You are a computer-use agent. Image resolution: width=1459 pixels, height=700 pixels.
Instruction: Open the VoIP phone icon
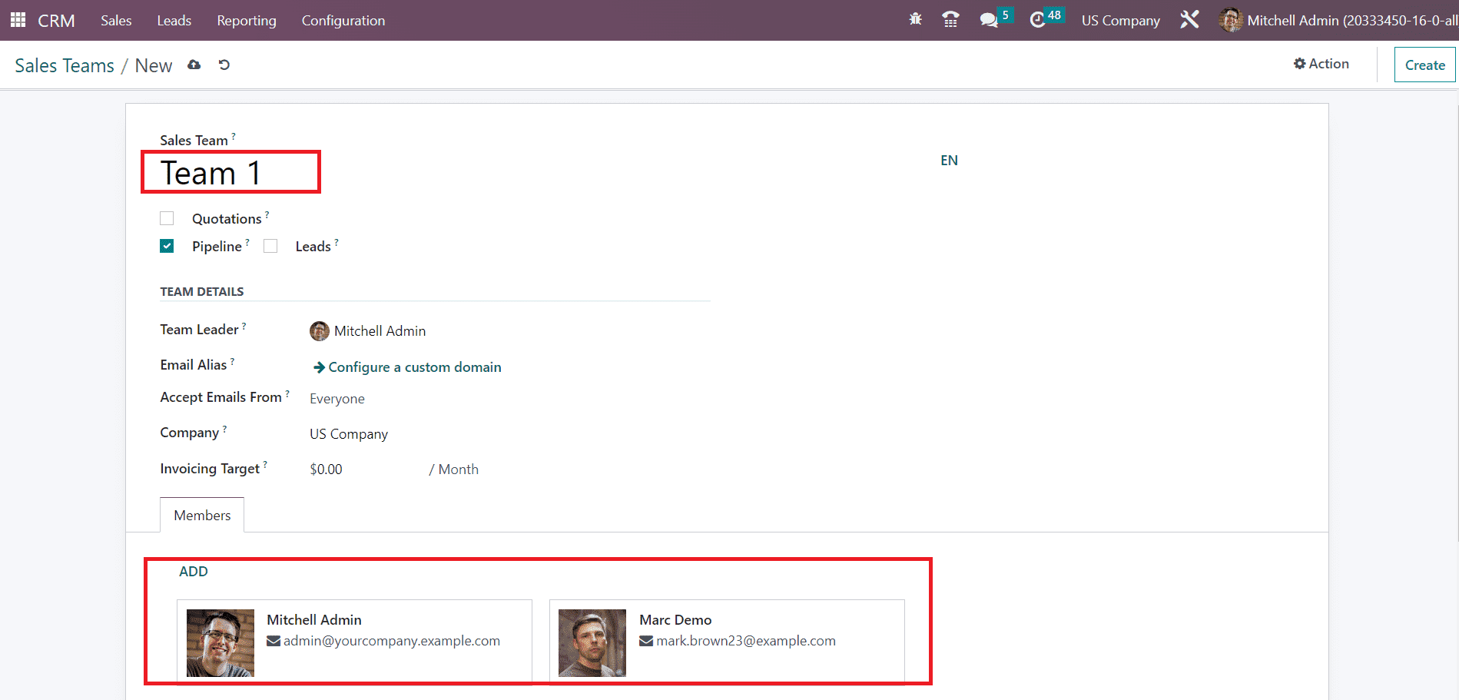point(950,20)
